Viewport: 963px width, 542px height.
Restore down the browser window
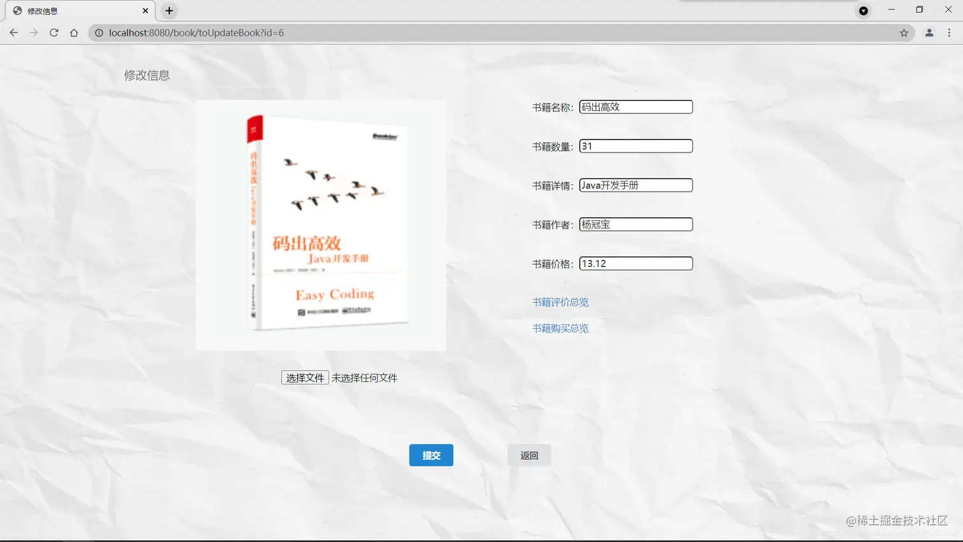(920, 10)
